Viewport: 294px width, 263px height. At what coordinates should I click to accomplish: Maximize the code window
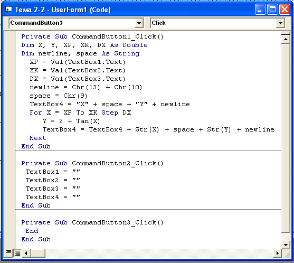click(272, 10)
